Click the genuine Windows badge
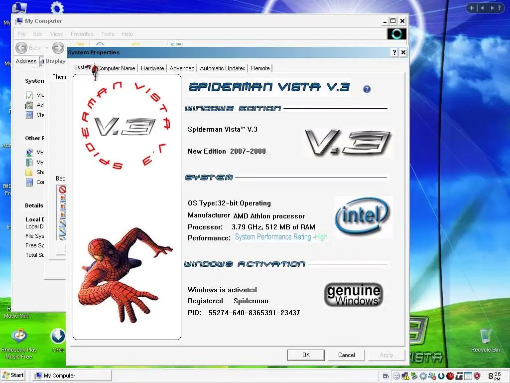The width and height of the screenshot is (510, 383). [354, 295]
